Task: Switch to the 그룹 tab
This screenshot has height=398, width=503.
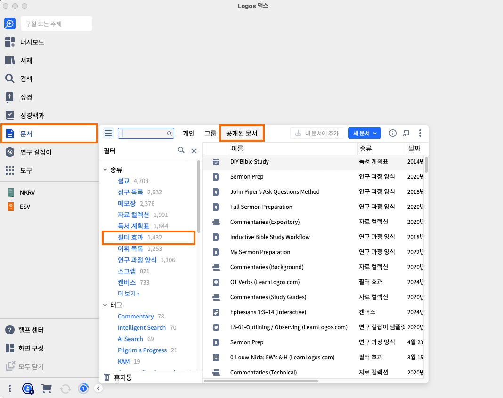Action: tap(211, 133)
